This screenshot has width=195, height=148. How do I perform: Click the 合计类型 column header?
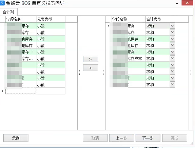160,19
